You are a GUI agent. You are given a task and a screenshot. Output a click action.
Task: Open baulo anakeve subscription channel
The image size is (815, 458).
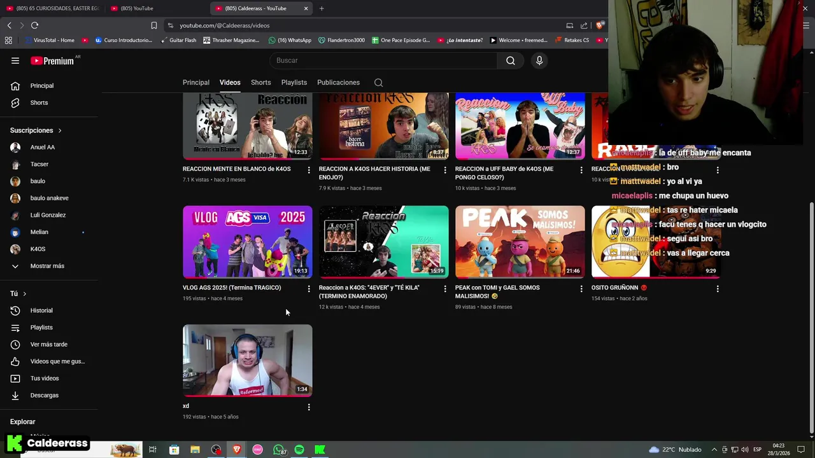(49, 198)
